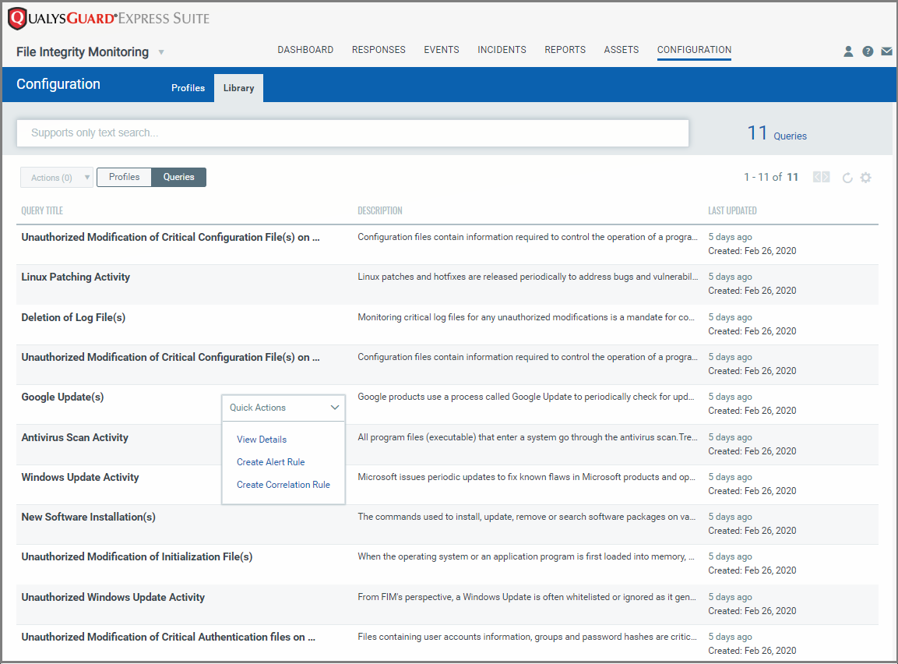Click the help question mark icon
Screen dimensions: 898x664
click(x=868, y=51)
